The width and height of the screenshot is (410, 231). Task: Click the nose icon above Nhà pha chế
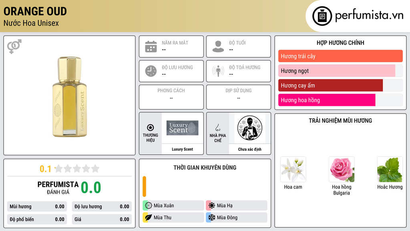tap(218, 128)
